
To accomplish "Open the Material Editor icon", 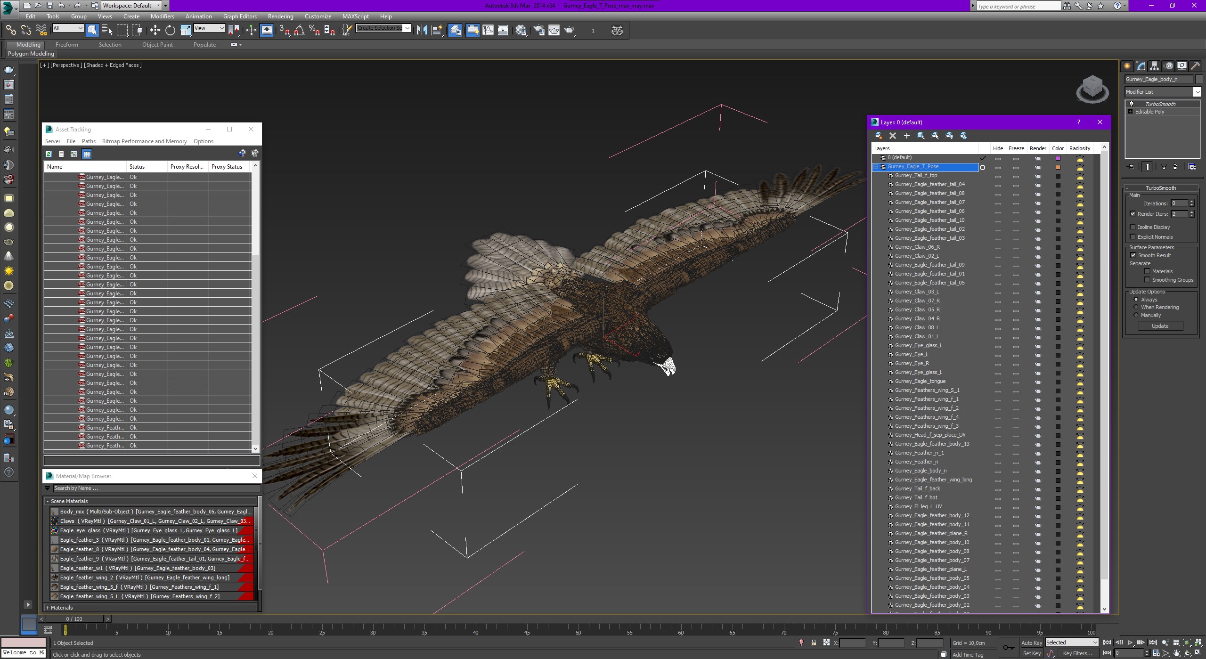I will click(x=521, y=30).
